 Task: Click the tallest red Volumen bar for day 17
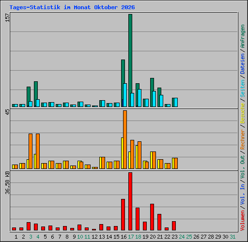(130, 201)
